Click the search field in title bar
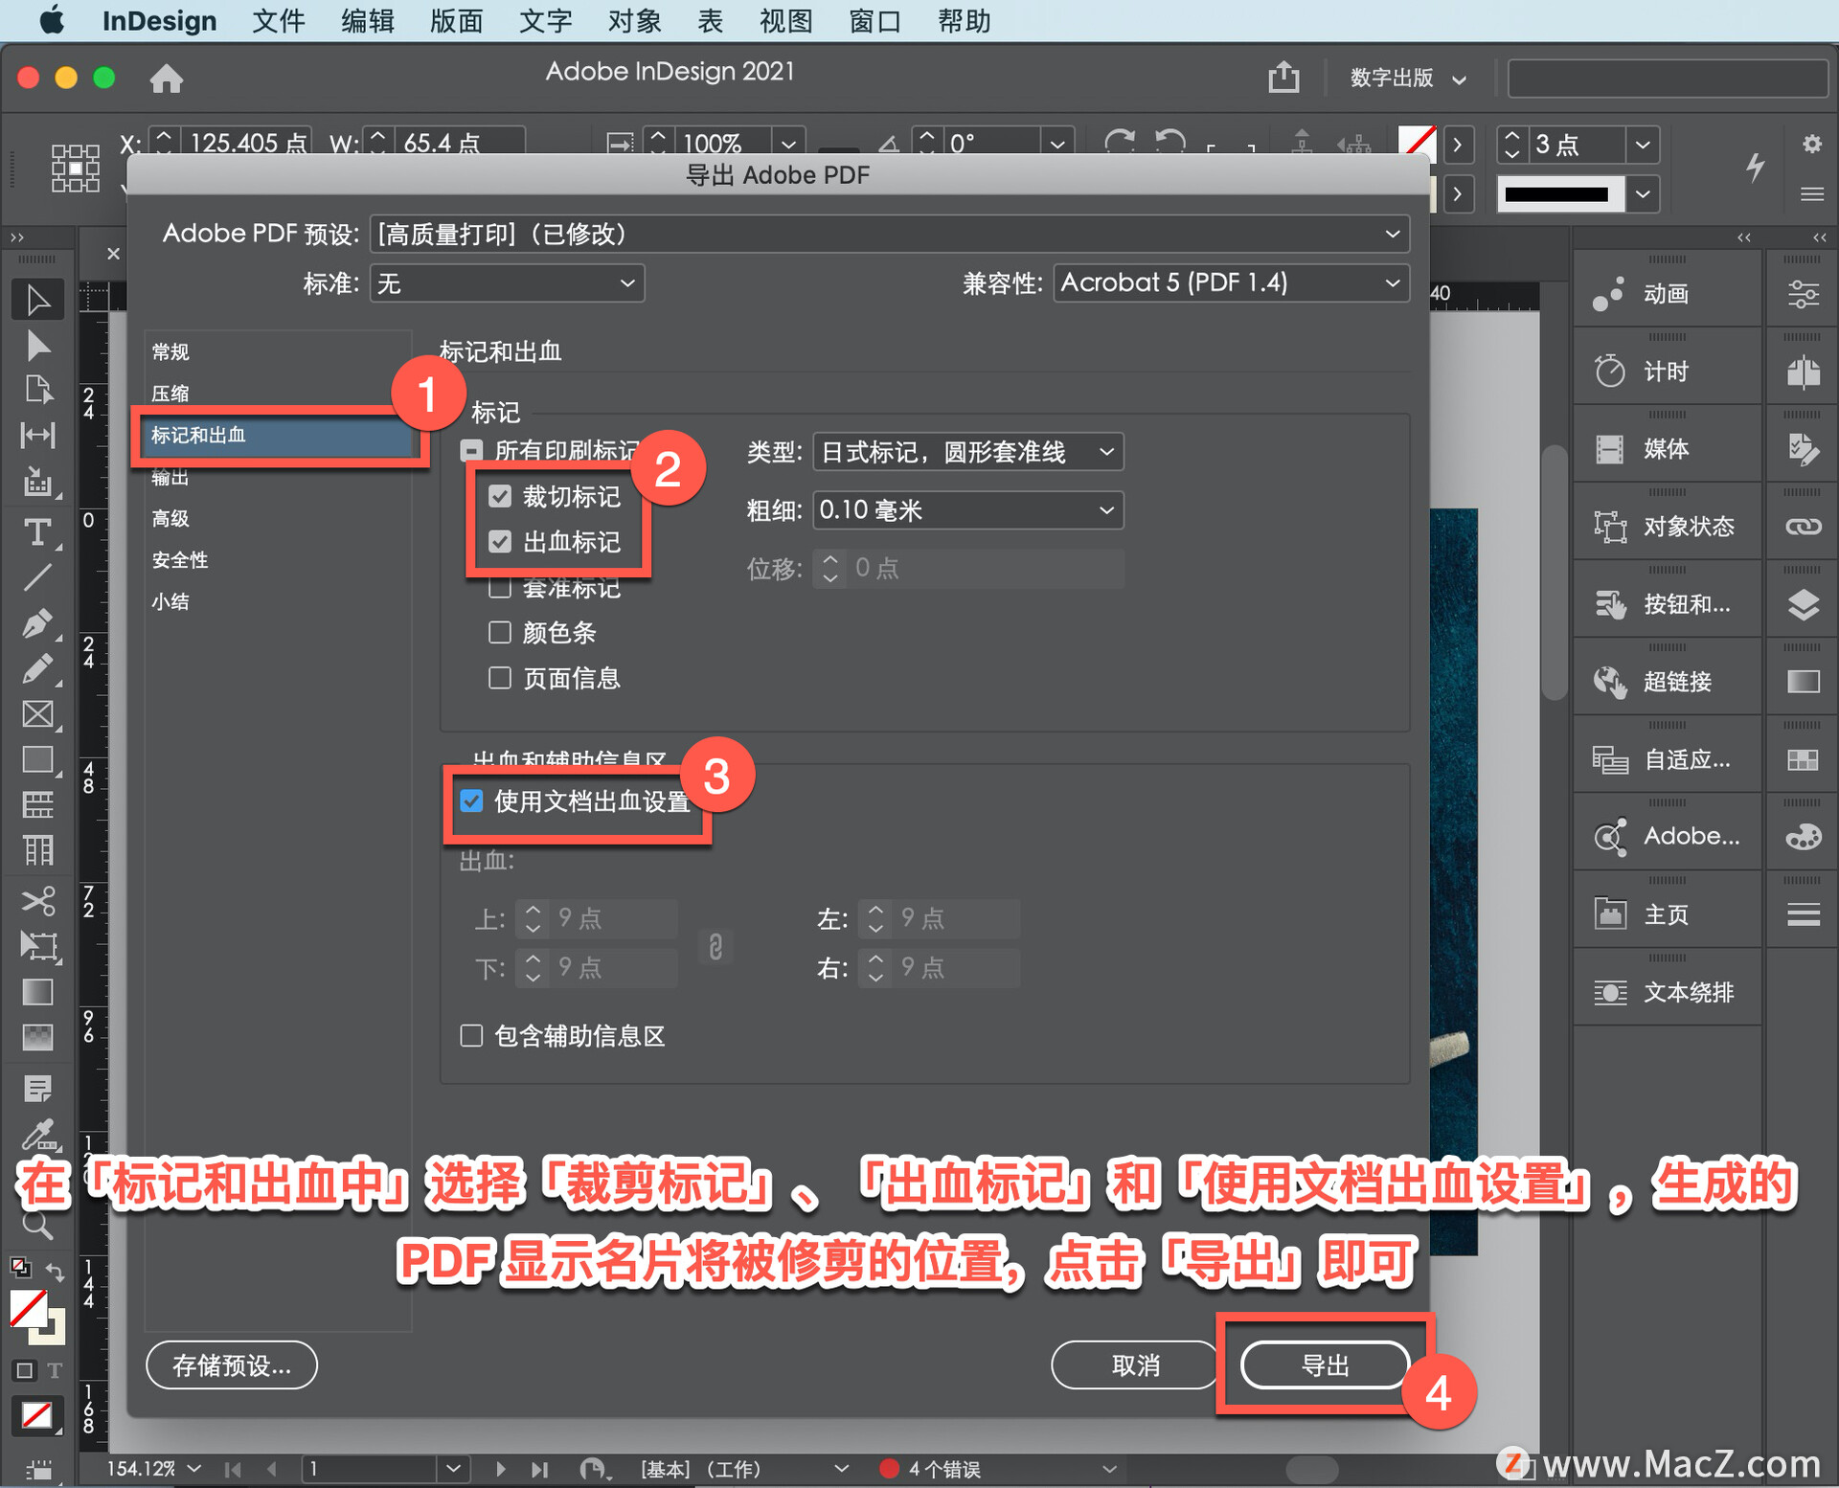Image resolution: width=1839 pixels, height=1488 pixels. (1668, 79)
